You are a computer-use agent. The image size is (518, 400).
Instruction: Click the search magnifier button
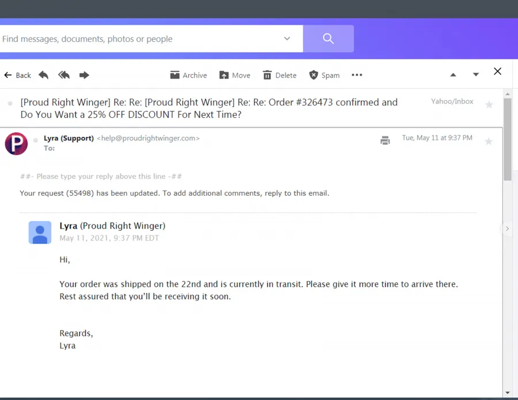tap(328, 39)
